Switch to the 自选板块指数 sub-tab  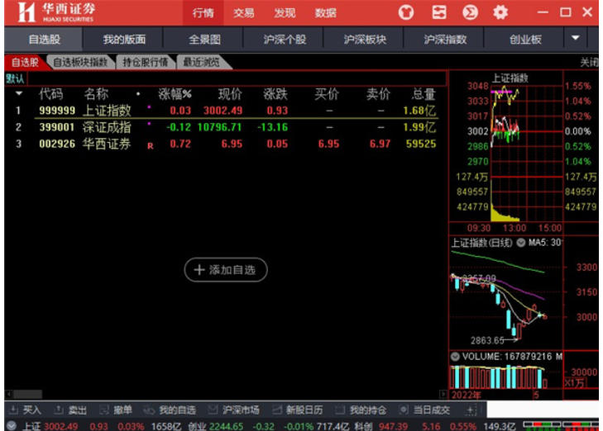tap(80, 62)
